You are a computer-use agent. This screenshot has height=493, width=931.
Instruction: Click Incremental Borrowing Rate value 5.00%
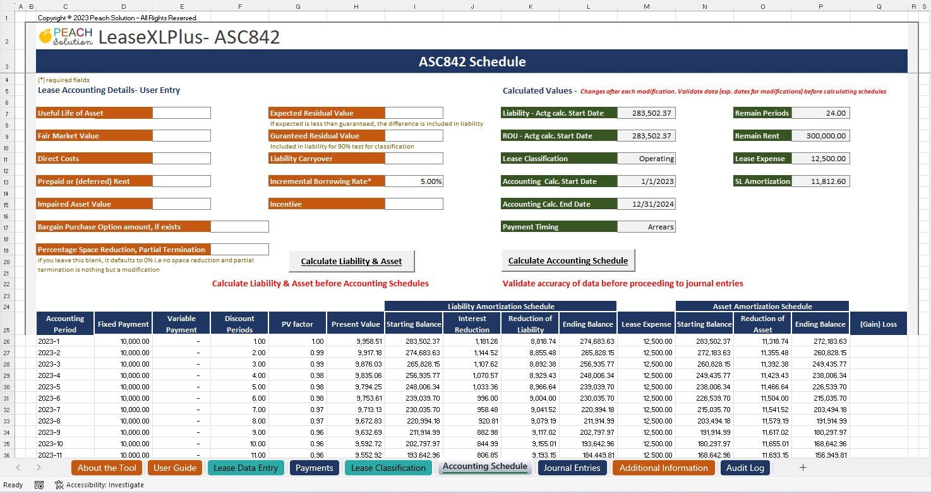click(414, 181)
